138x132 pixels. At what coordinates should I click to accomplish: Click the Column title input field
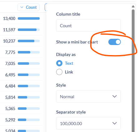pyautogui.click(x=88, y=25)
